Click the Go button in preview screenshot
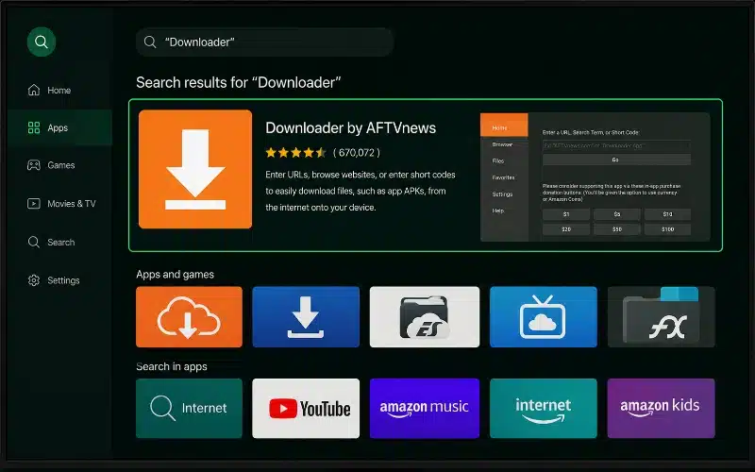Screen dimensions: 755x472 coord(616,160)
